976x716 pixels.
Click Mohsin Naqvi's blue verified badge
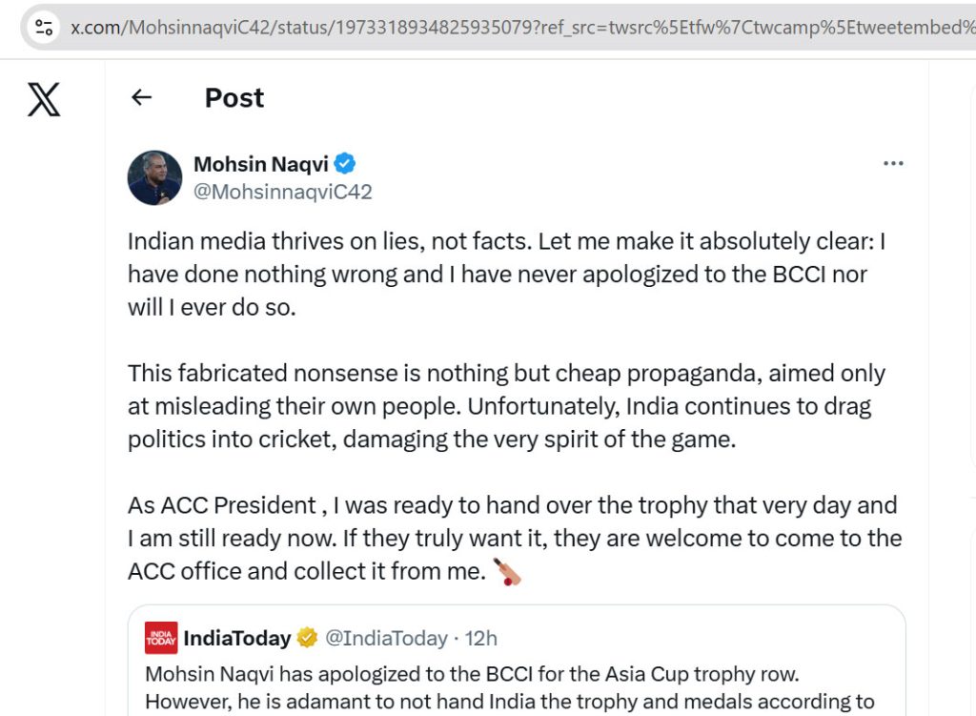344,164
